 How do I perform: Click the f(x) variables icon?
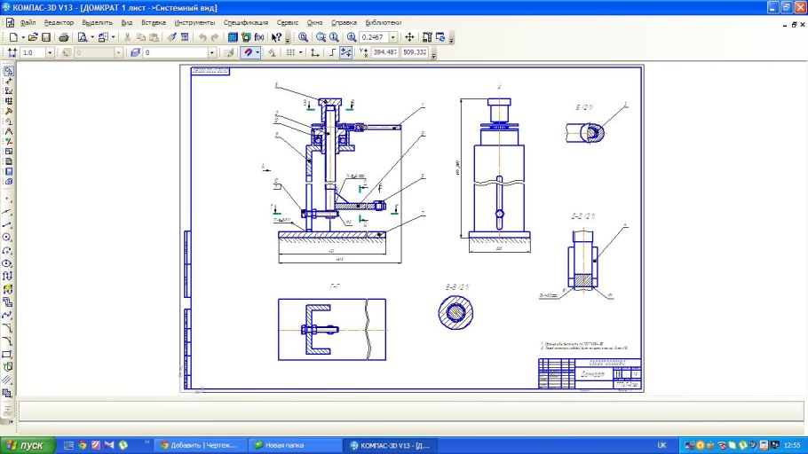[x=259, y=37]
